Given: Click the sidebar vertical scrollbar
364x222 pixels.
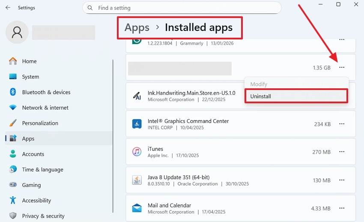Looking at the screenshot, I should tap(113, 136).
